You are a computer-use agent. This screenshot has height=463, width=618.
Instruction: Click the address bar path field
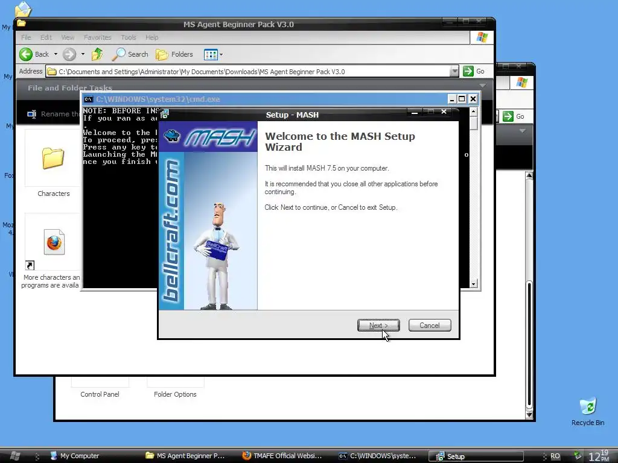[x=247, y=72]
